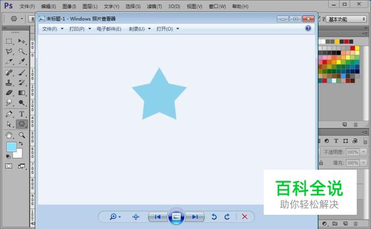Select the History Brush tool
The width and height of the screenshot is (371, 229).
tap(22, 83)
